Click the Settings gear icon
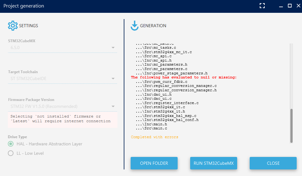The width and height of the screenshot is (302, 176). pos(13,26)
